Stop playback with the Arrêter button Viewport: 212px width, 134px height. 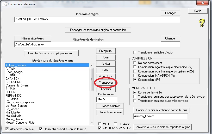[x=106, y=64]
